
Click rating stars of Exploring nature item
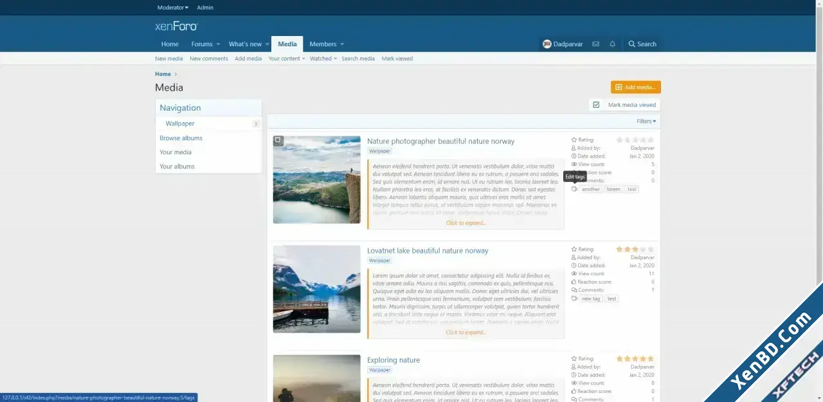click(x=635, y=358)
